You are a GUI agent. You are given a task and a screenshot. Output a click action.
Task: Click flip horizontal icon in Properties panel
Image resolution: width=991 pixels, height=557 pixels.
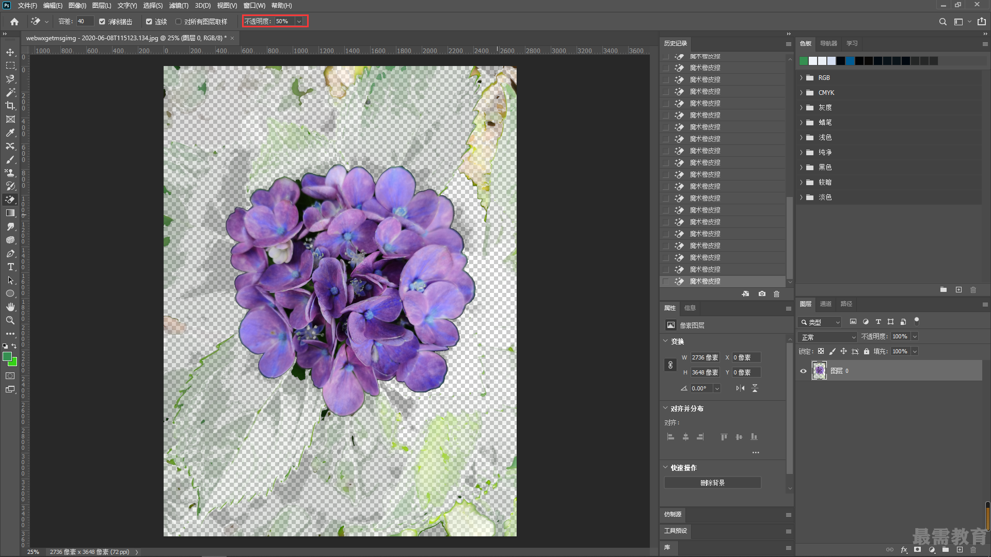[740, 388]
